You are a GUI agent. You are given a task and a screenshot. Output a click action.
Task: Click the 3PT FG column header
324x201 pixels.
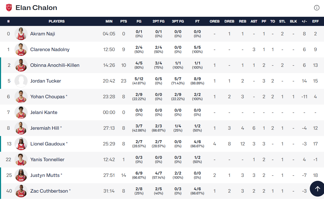pyautogui.click(x=178, y=21)
